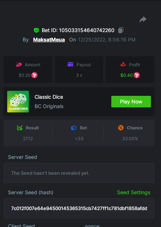
Task: Click the green verified shield icon
Action: point(36,30)
